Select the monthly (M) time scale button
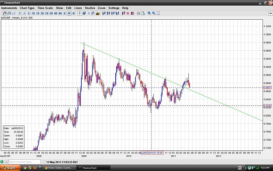 [74, 13]
